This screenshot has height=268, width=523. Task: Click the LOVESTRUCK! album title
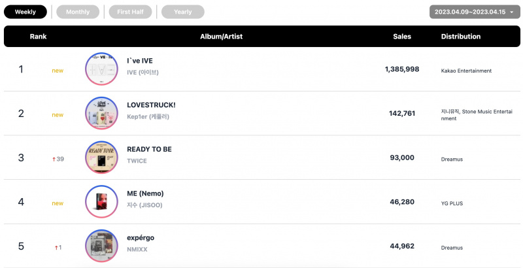point(151,105)
